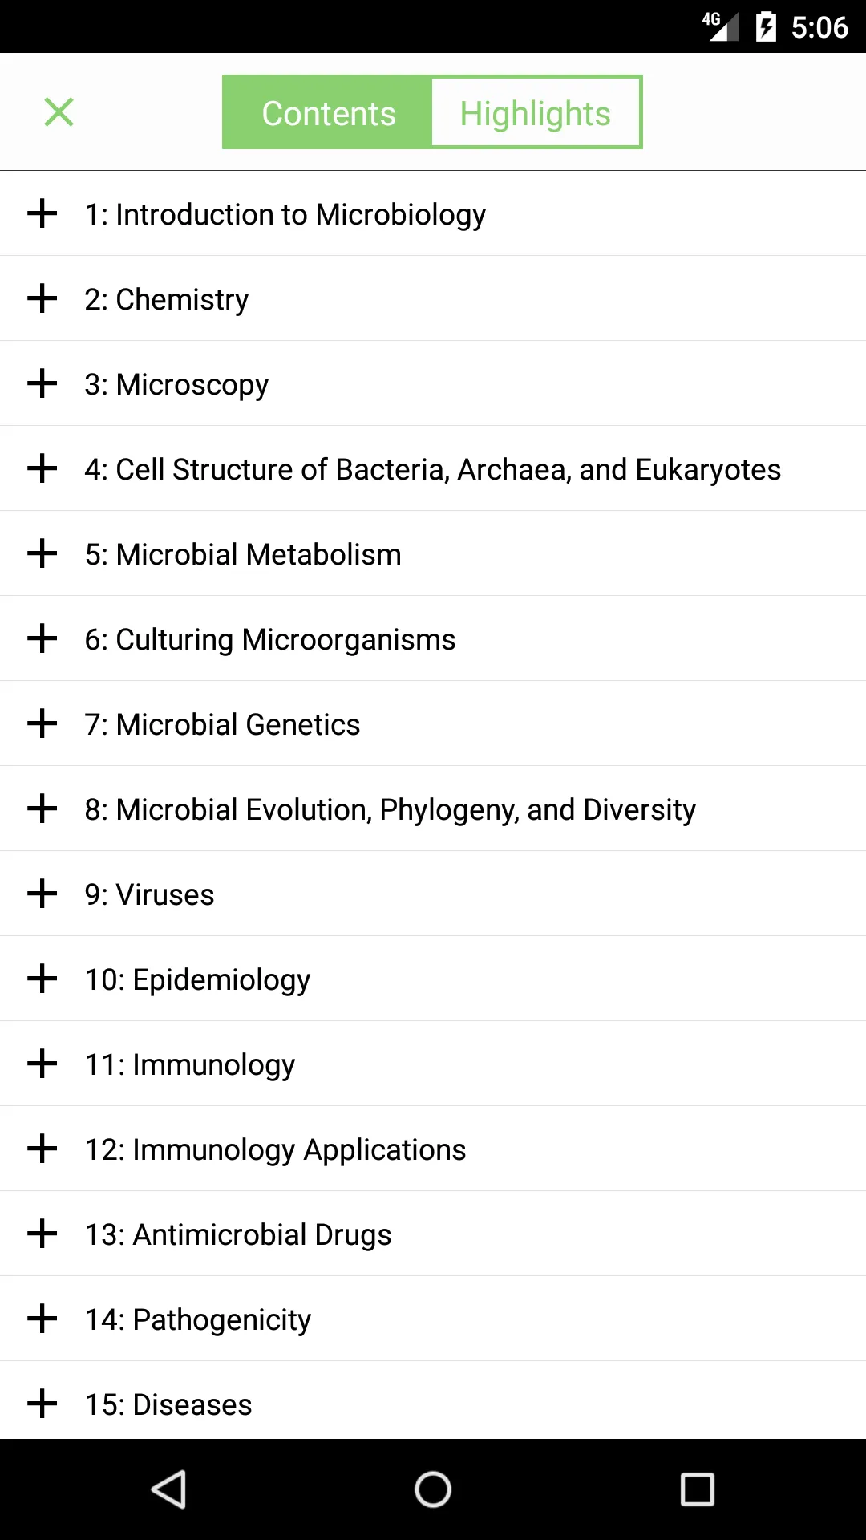Expand chapter 1 Introduction to Microbiology
Viewport: 866px width, 1540px height.
[x=42, y=214]
